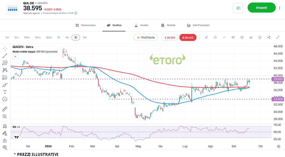Select the 15m timeframe
The image size is (285, 157).
pyautogui.click(x=38, y=37)
